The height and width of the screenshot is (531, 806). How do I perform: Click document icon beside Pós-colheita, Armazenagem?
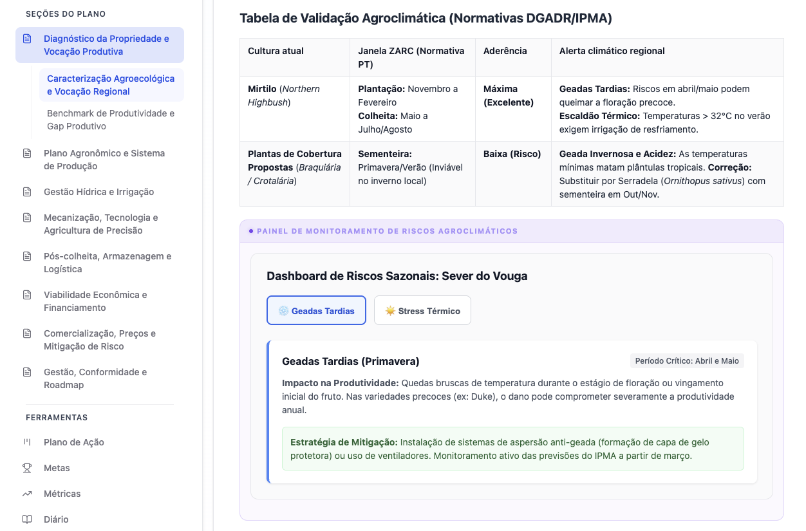[27, 256]
